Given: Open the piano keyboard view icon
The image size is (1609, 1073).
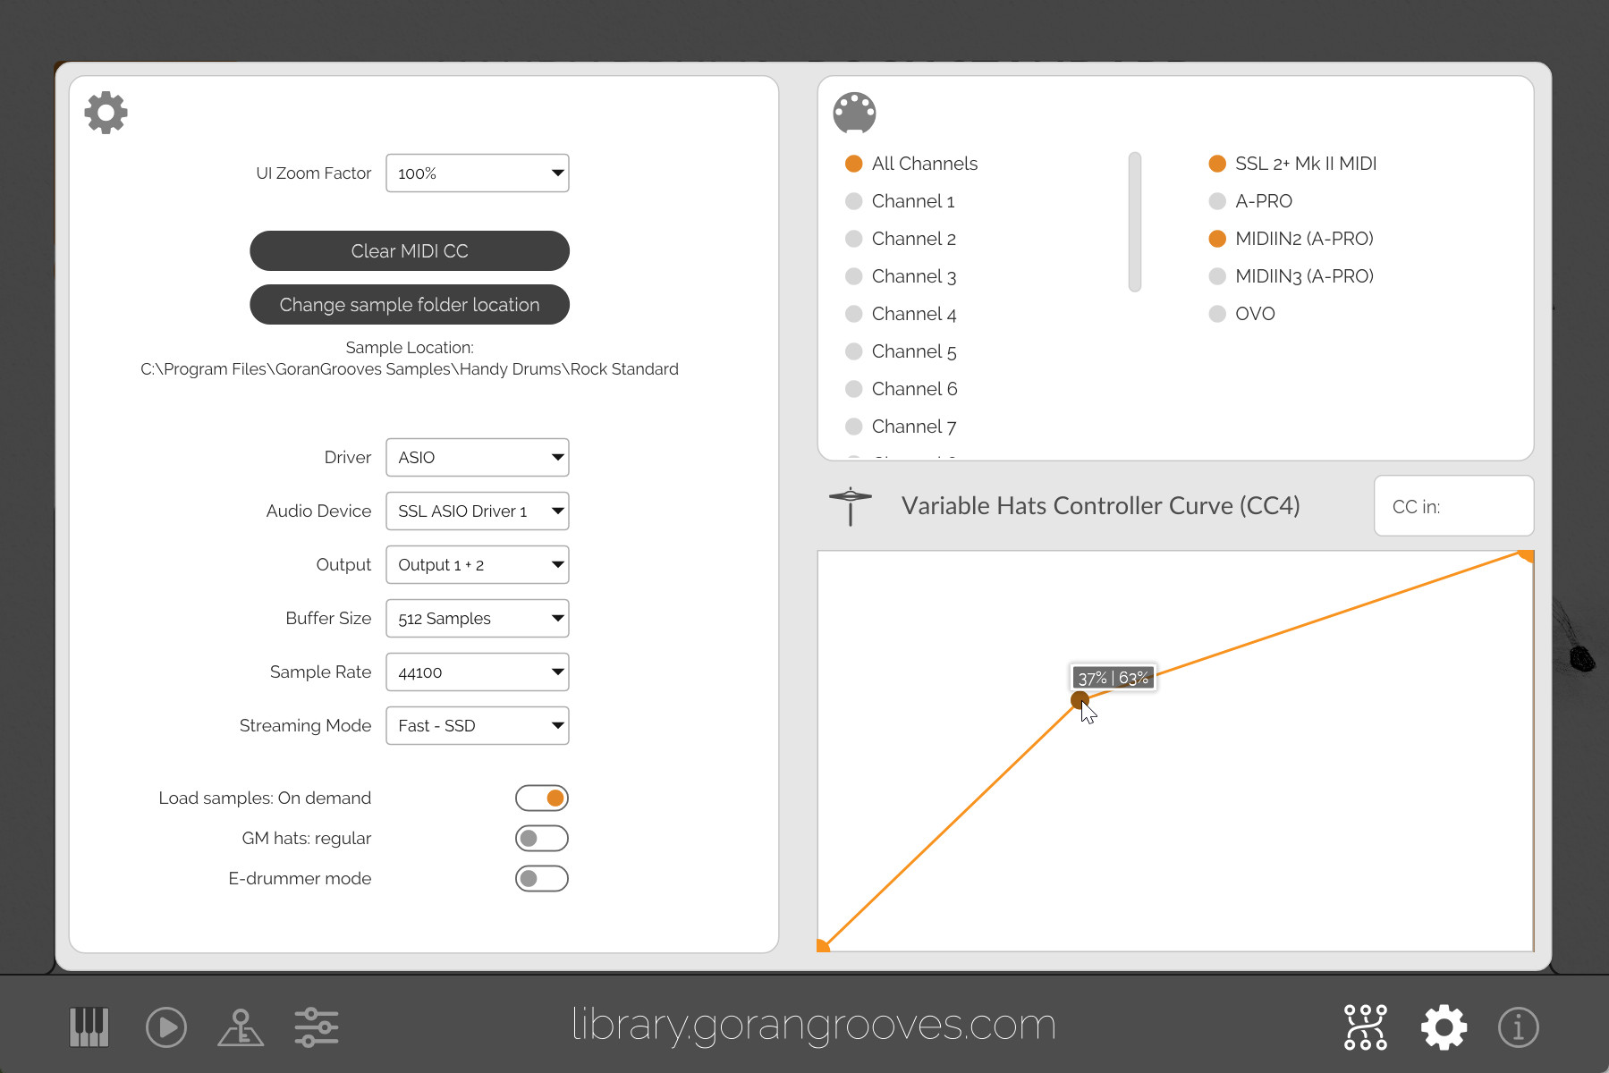Looking at the screenshot, I should click(x=89, y=1027).
